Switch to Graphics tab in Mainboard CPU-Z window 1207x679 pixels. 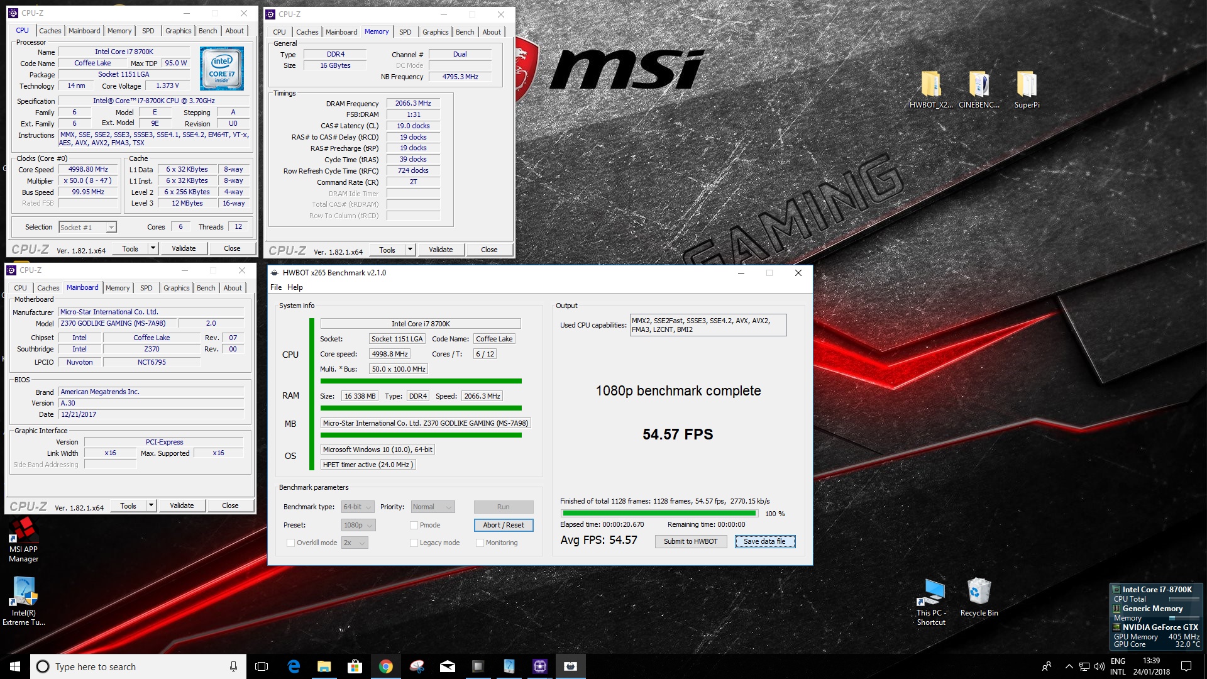click(176, 288)
